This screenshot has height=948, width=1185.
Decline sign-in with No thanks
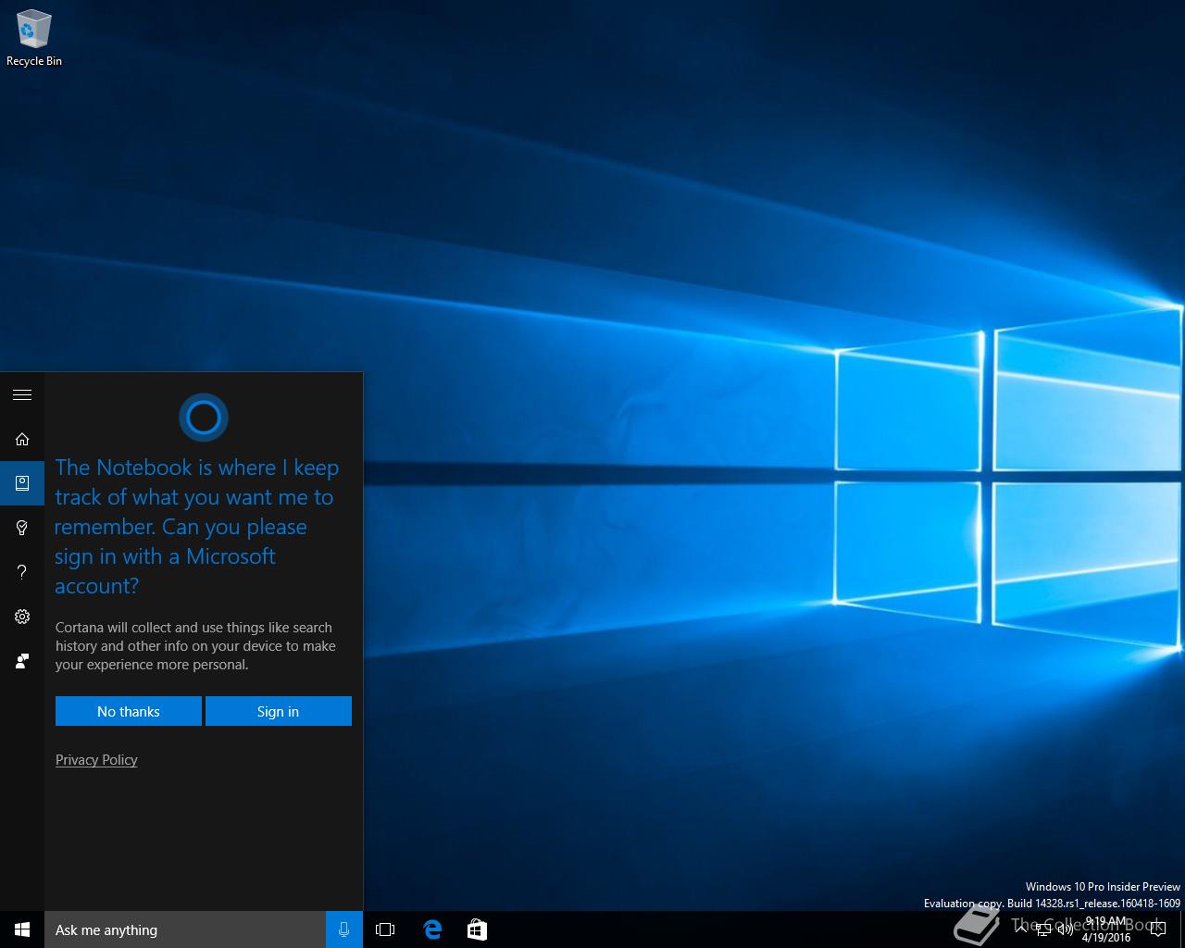(129, 711)
